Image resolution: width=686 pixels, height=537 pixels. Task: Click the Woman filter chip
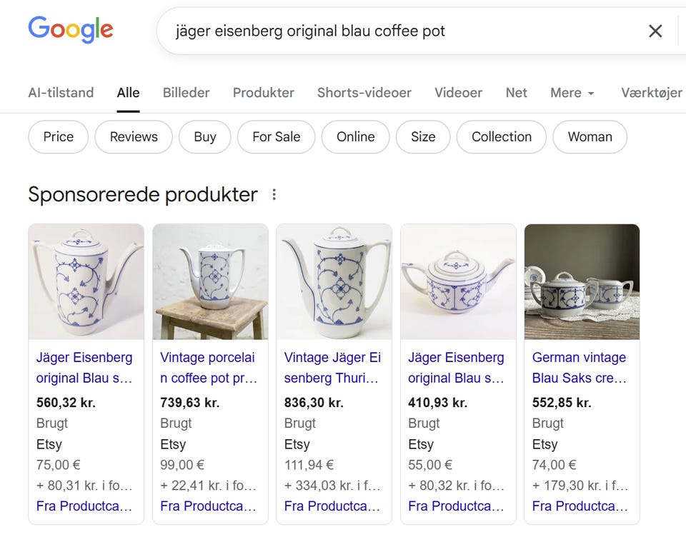coord(590,137)
